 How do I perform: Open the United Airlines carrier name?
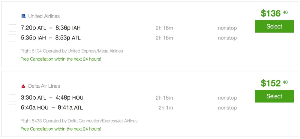tap(44, 16)
